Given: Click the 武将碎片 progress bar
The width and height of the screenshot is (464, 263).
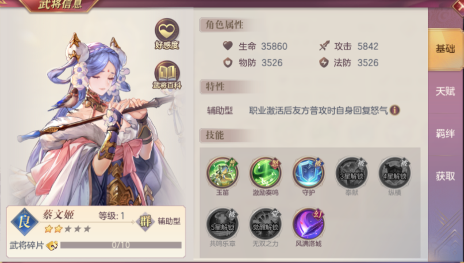Looking at the screenshot, I should (x=121, y=245).
